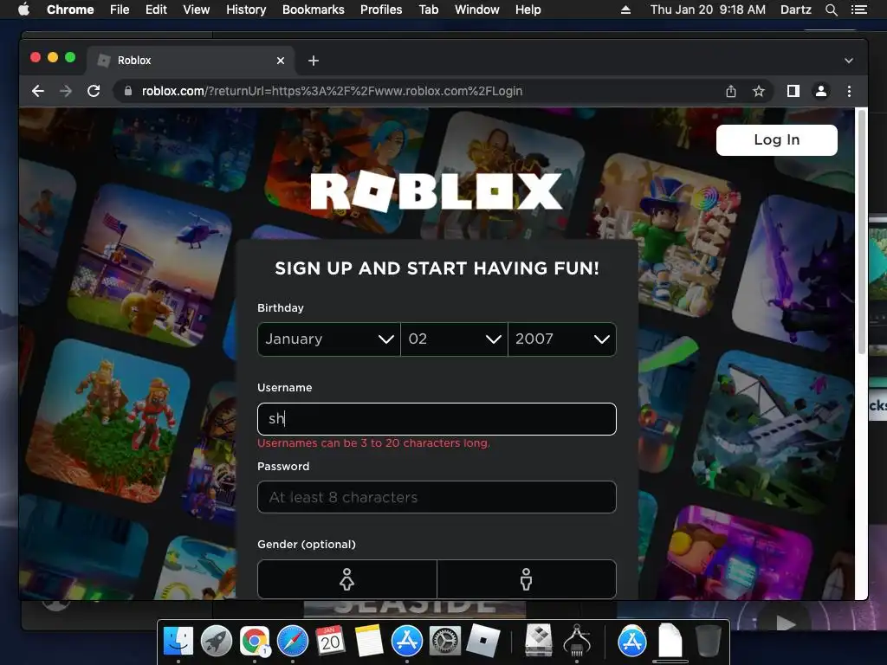Open the Birthday day dropdown showing 02
This screenshot has height=665, width=887.
click(x=454, y=339)
